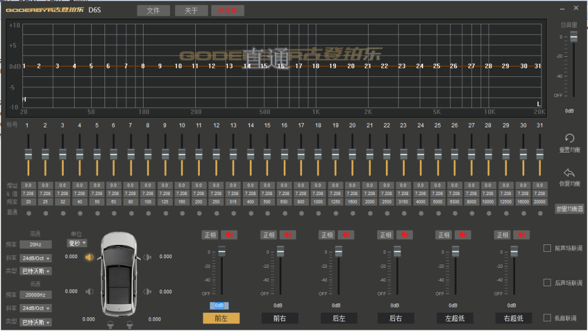Image resolution: width=588 pixels, height=331 pixels.
Task: Open the 低通 斜率 24dB/Oct dropdown
Action: (36, 308)
